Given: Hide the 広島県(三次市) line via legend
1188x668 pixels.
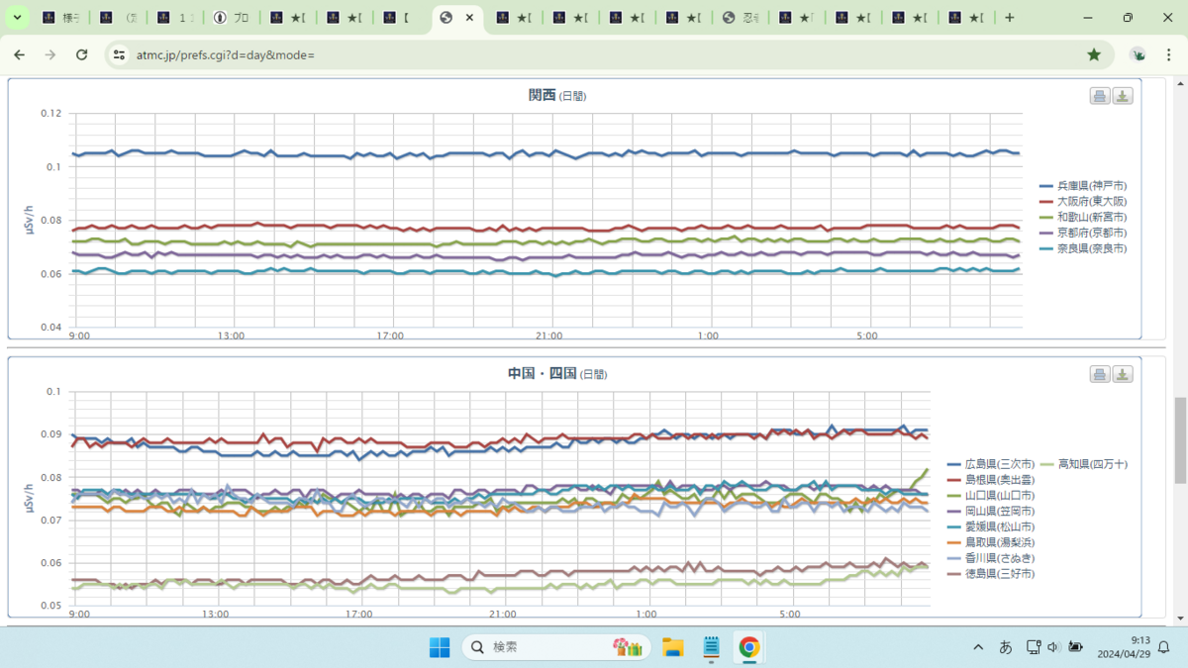Looking at the screenshot, I should tap(991, 463).
